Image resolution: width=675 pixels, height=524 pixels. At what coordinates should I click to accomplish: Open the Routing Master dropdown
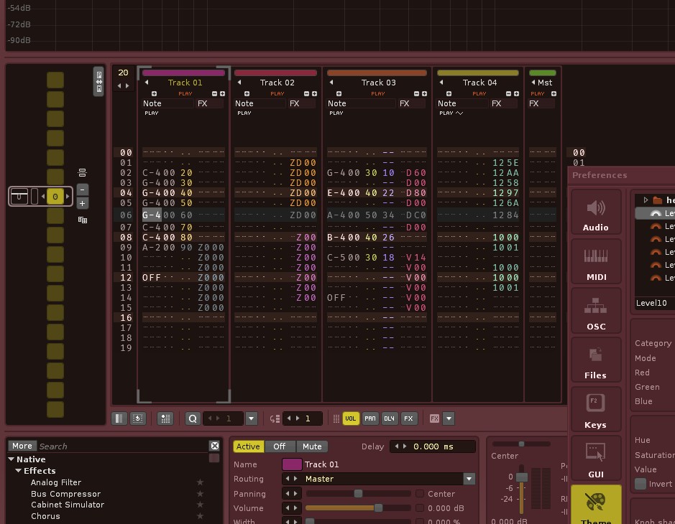[x=469, y=479]
